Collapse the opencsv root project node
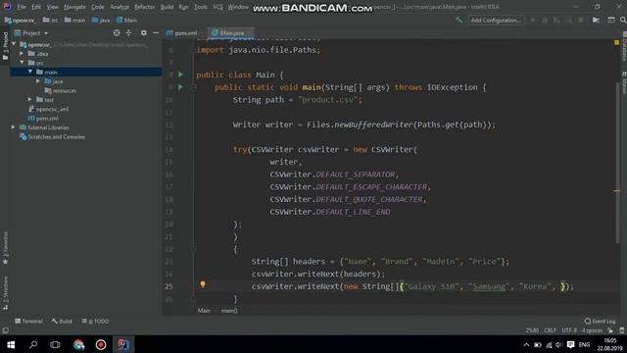This screenshot has width=627, height=353. (x=14, y=44)
